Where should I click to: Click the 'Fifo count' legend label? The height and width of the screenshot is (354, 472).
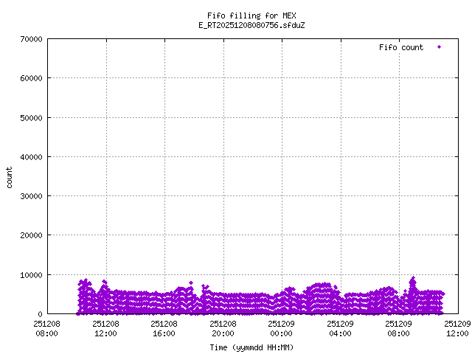pos(401,47)
